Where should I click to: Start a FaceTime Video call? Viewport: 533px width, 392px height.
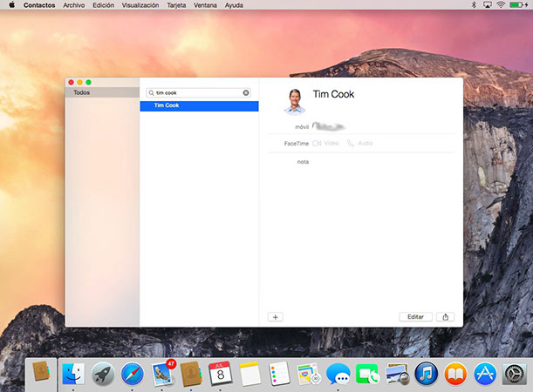click(x=325, y=143)
